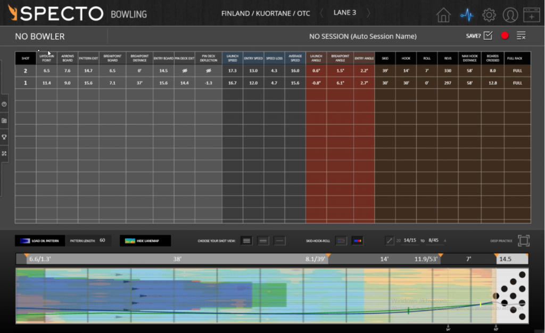Open the settings gear icon
545x333 pixels.
point(489,15)
